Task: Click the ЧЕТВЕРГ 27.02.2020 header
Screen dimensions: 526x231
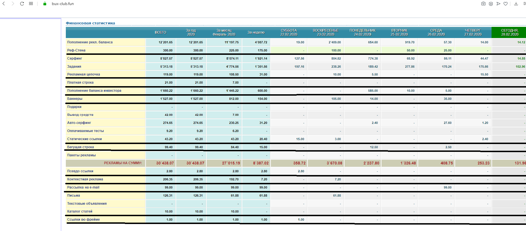Action: point(473,32)
